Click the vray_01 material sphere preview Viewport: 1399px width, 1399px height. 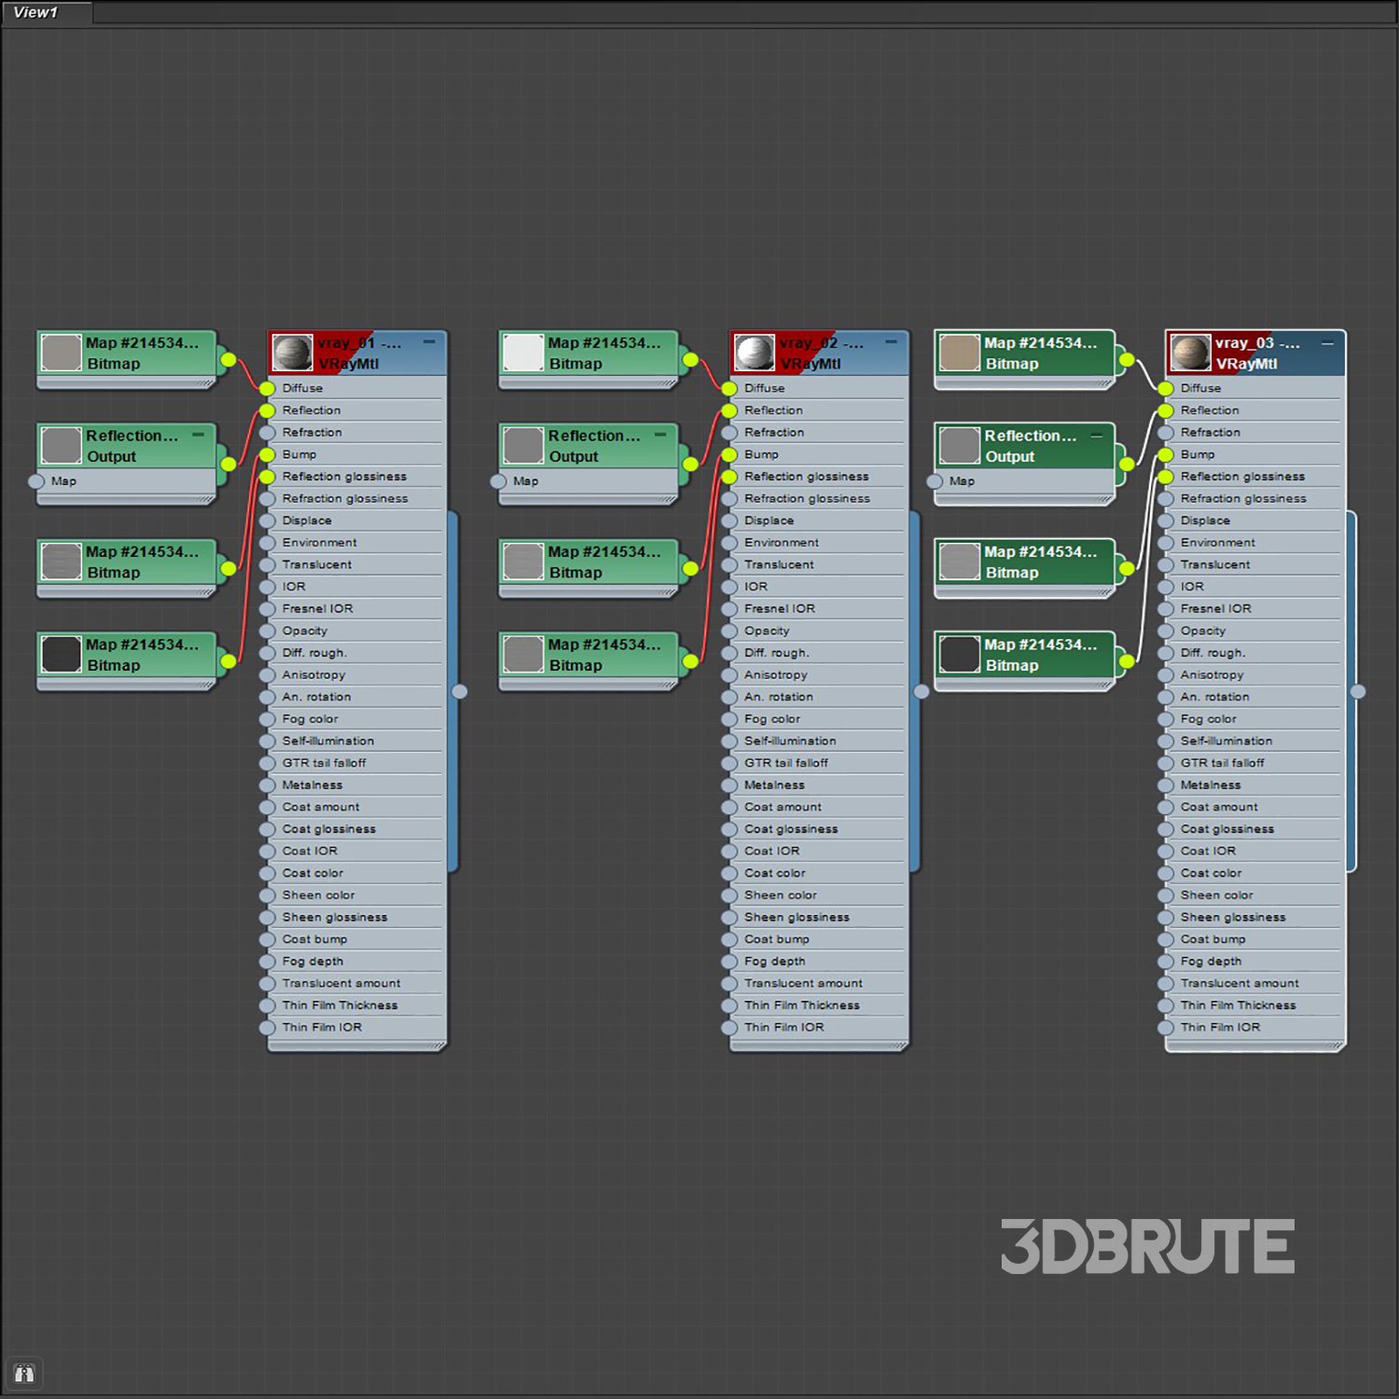click(292, 353)
